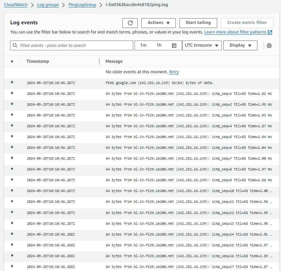Click the Create metric filter button
This screenshot has height=271, width=281.
tap(247, 23)
